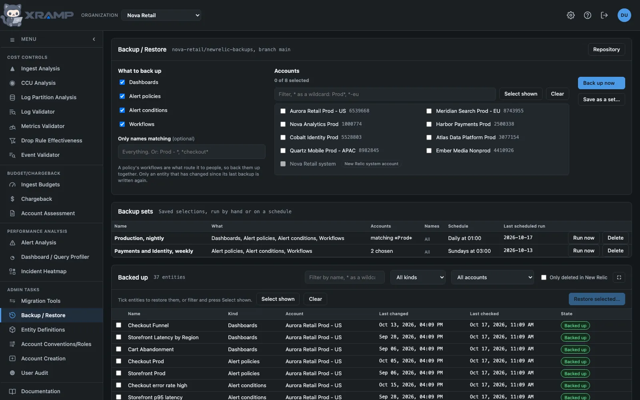Open the All kinds dropdown
The image size is (640, 400).
click(x=418, y=278)
